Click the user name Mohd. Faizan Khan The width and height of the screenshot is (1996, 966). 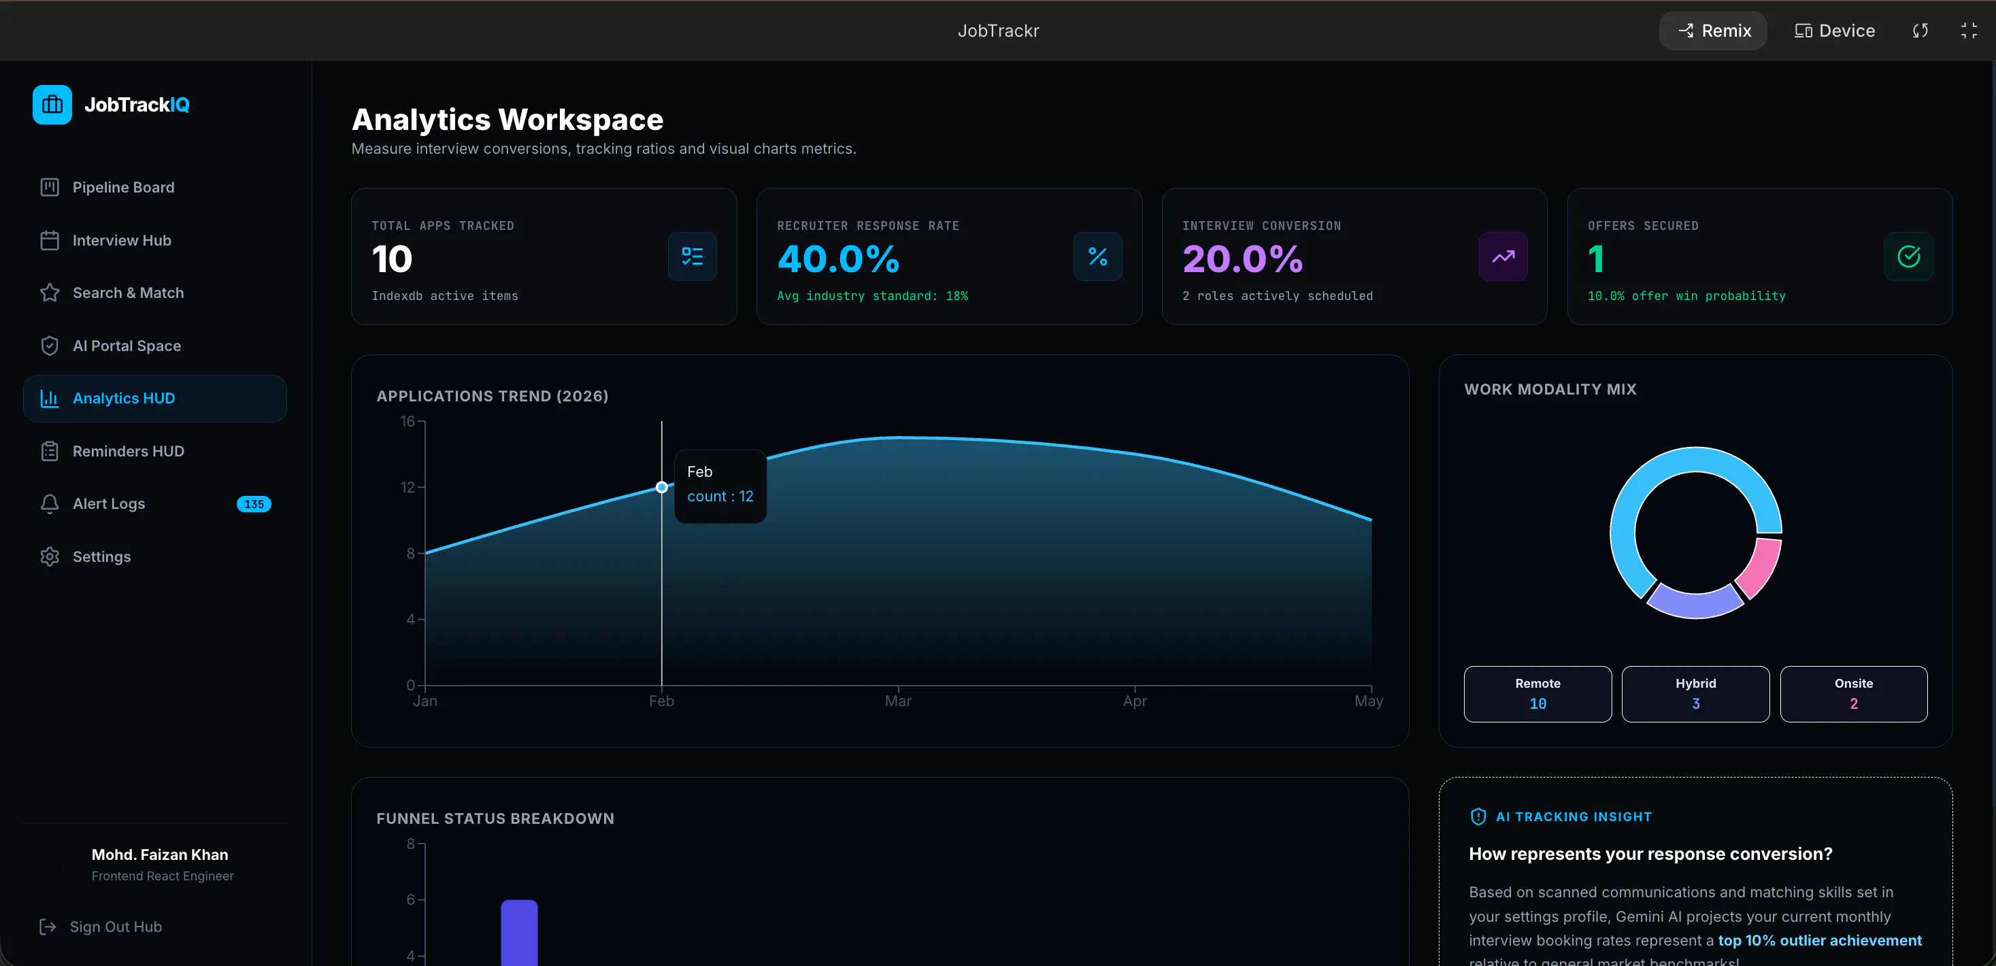(160, 854)
